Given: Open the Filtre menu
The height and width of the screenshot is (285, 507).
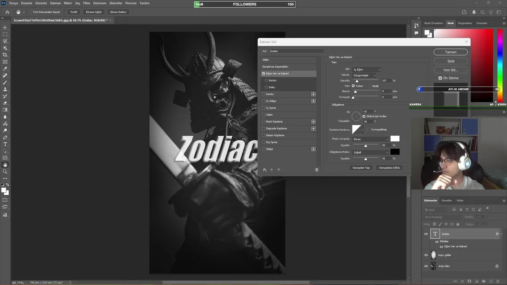Looking at the screenshot, I should 87,3.
